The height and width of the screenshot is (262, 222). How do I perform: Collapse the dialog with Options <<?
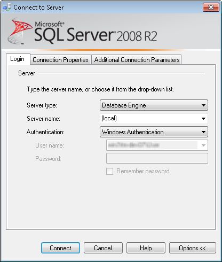click(193, 248)
